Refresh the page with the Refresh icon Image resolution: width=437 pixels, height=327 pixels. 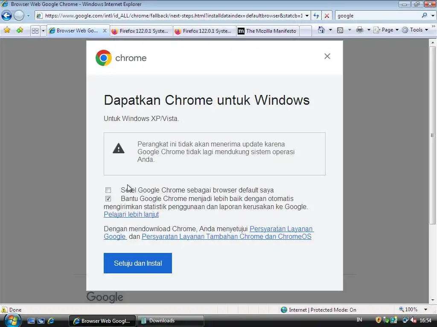click(x=316, y=16)
